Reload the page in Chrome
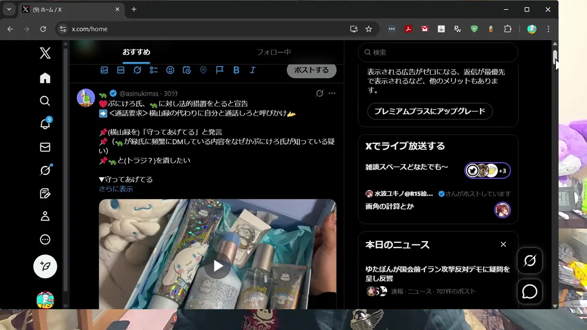The width and height of the screenshot is (587, 330). point(43,29)
